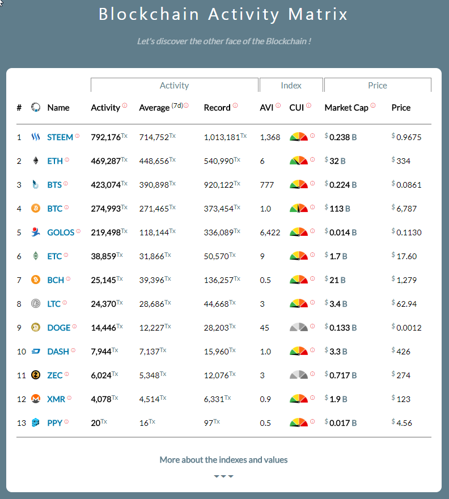Viewport: 449px width, 499px height.
Task: Click the grey ZEC CUI gauge
Action: click(299, 375)
